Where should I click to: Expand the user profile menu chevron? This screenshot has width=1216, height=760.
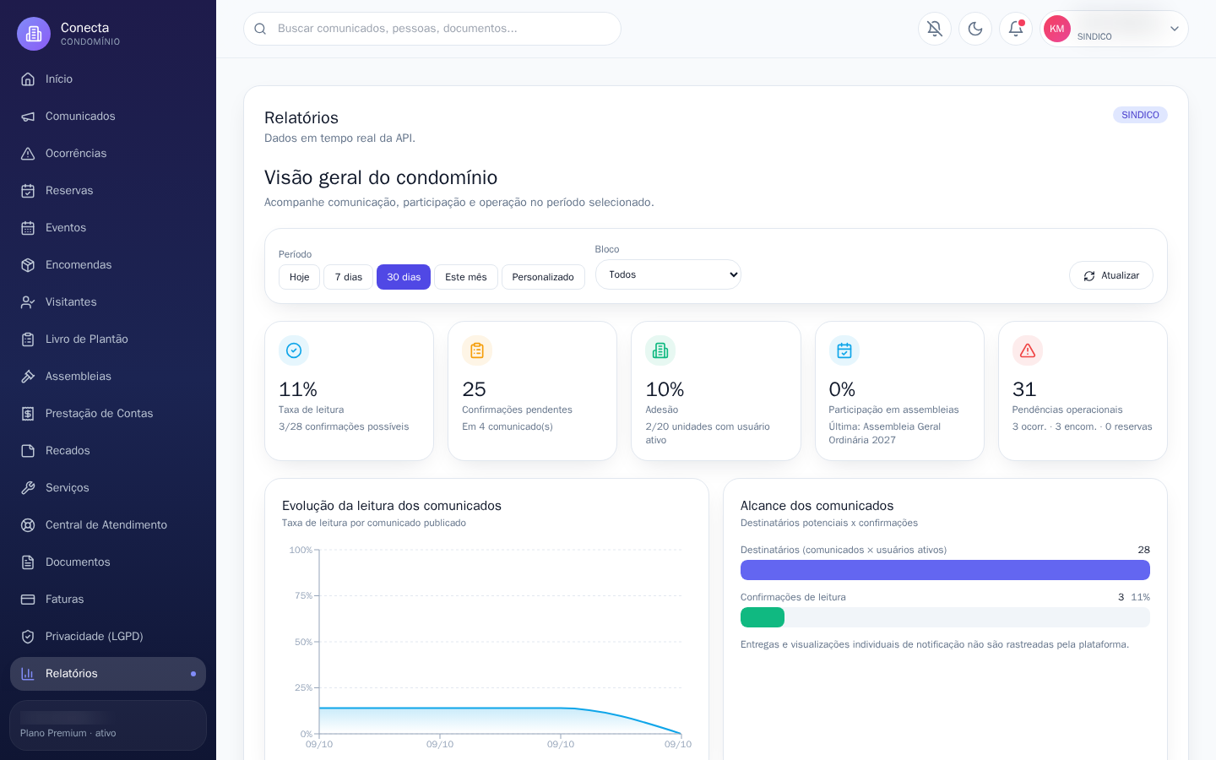1174,29
